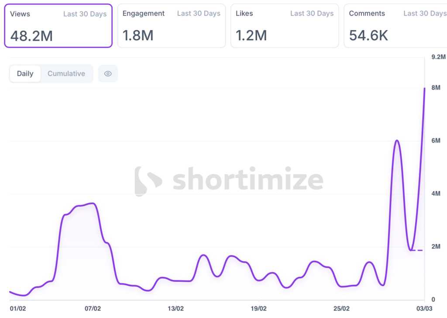Viewport: 447px width, 318px height.
Task: Open Last 30 Days range on Engagement
Action: point(199,14)
